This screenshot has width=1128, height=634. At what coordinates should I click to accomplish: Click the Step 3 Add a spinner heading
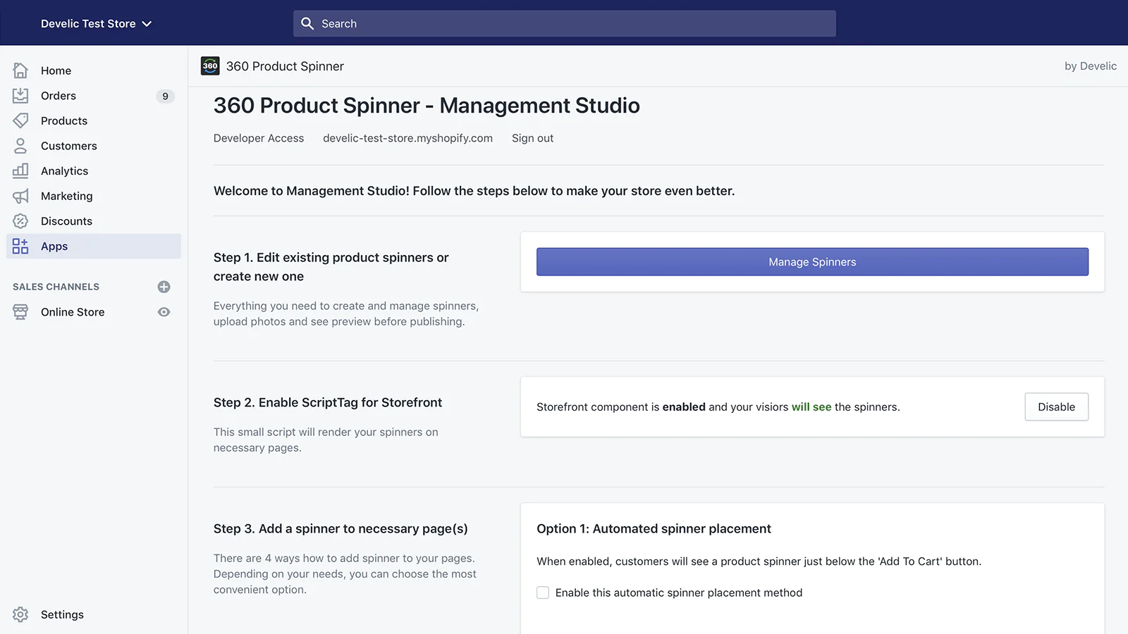click(x=341, y=528)
